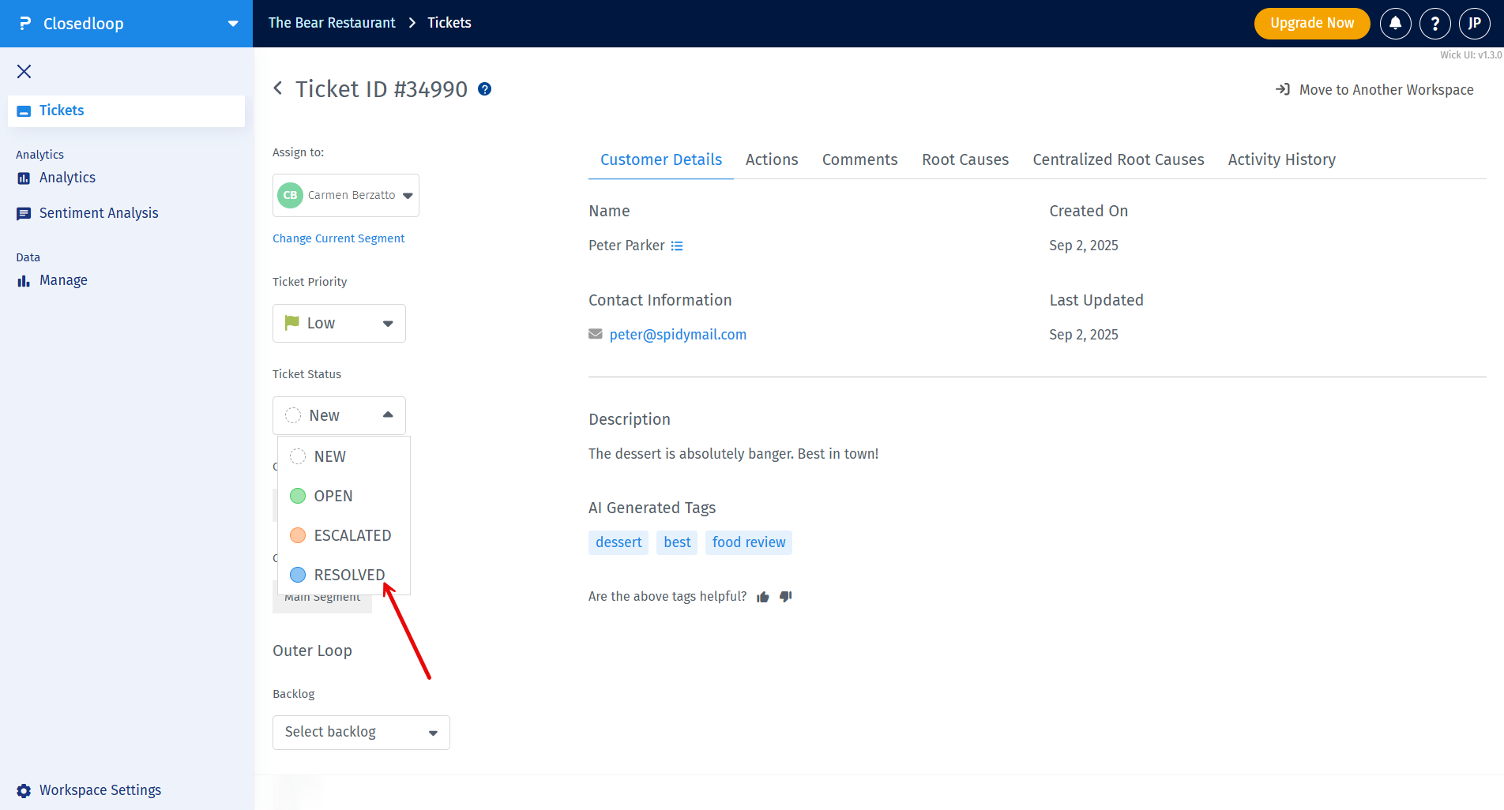
Task: Click the info icon beside Ticket ID #34990
Action: pos(485,89)
